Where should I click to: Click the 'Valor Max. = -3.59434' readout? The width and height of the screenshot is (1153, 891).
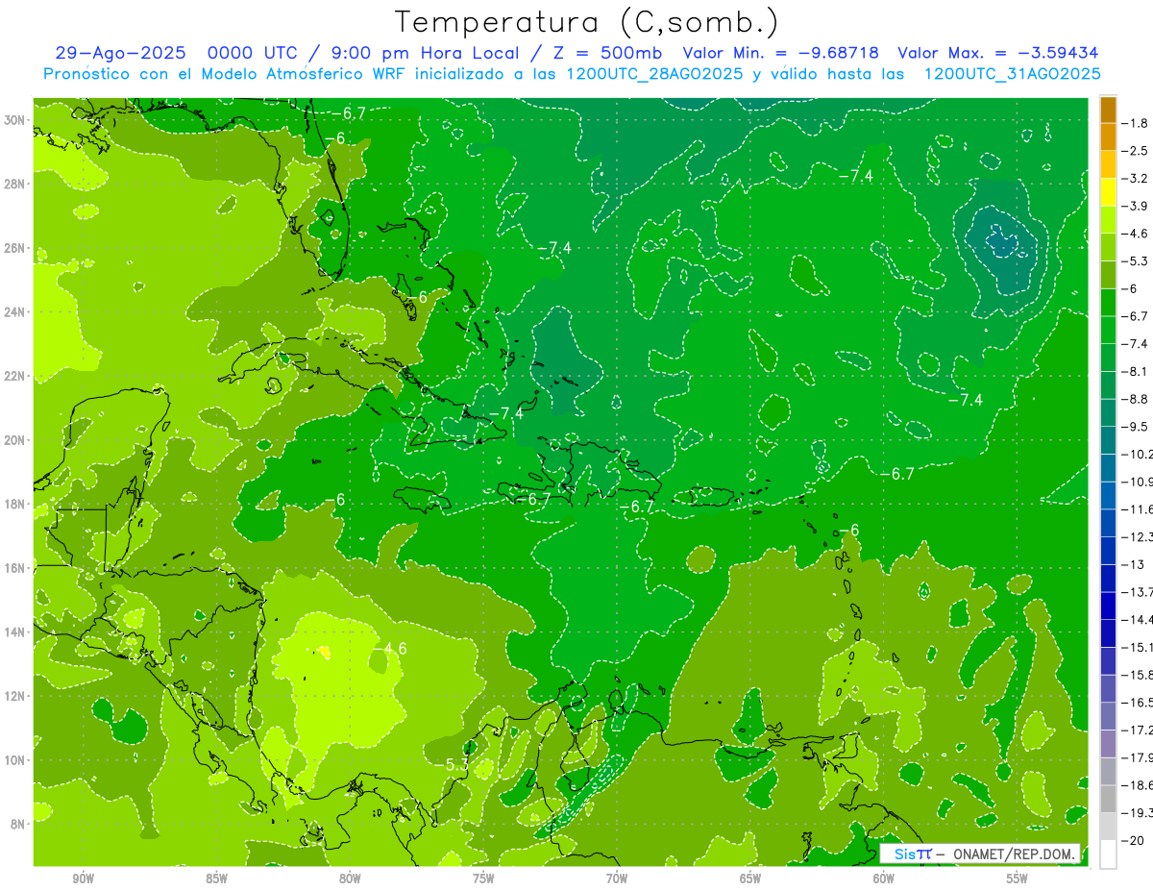(998, 54)
